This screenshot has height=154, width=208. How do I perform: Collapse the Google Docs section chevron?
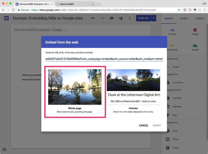pos(203,123)
